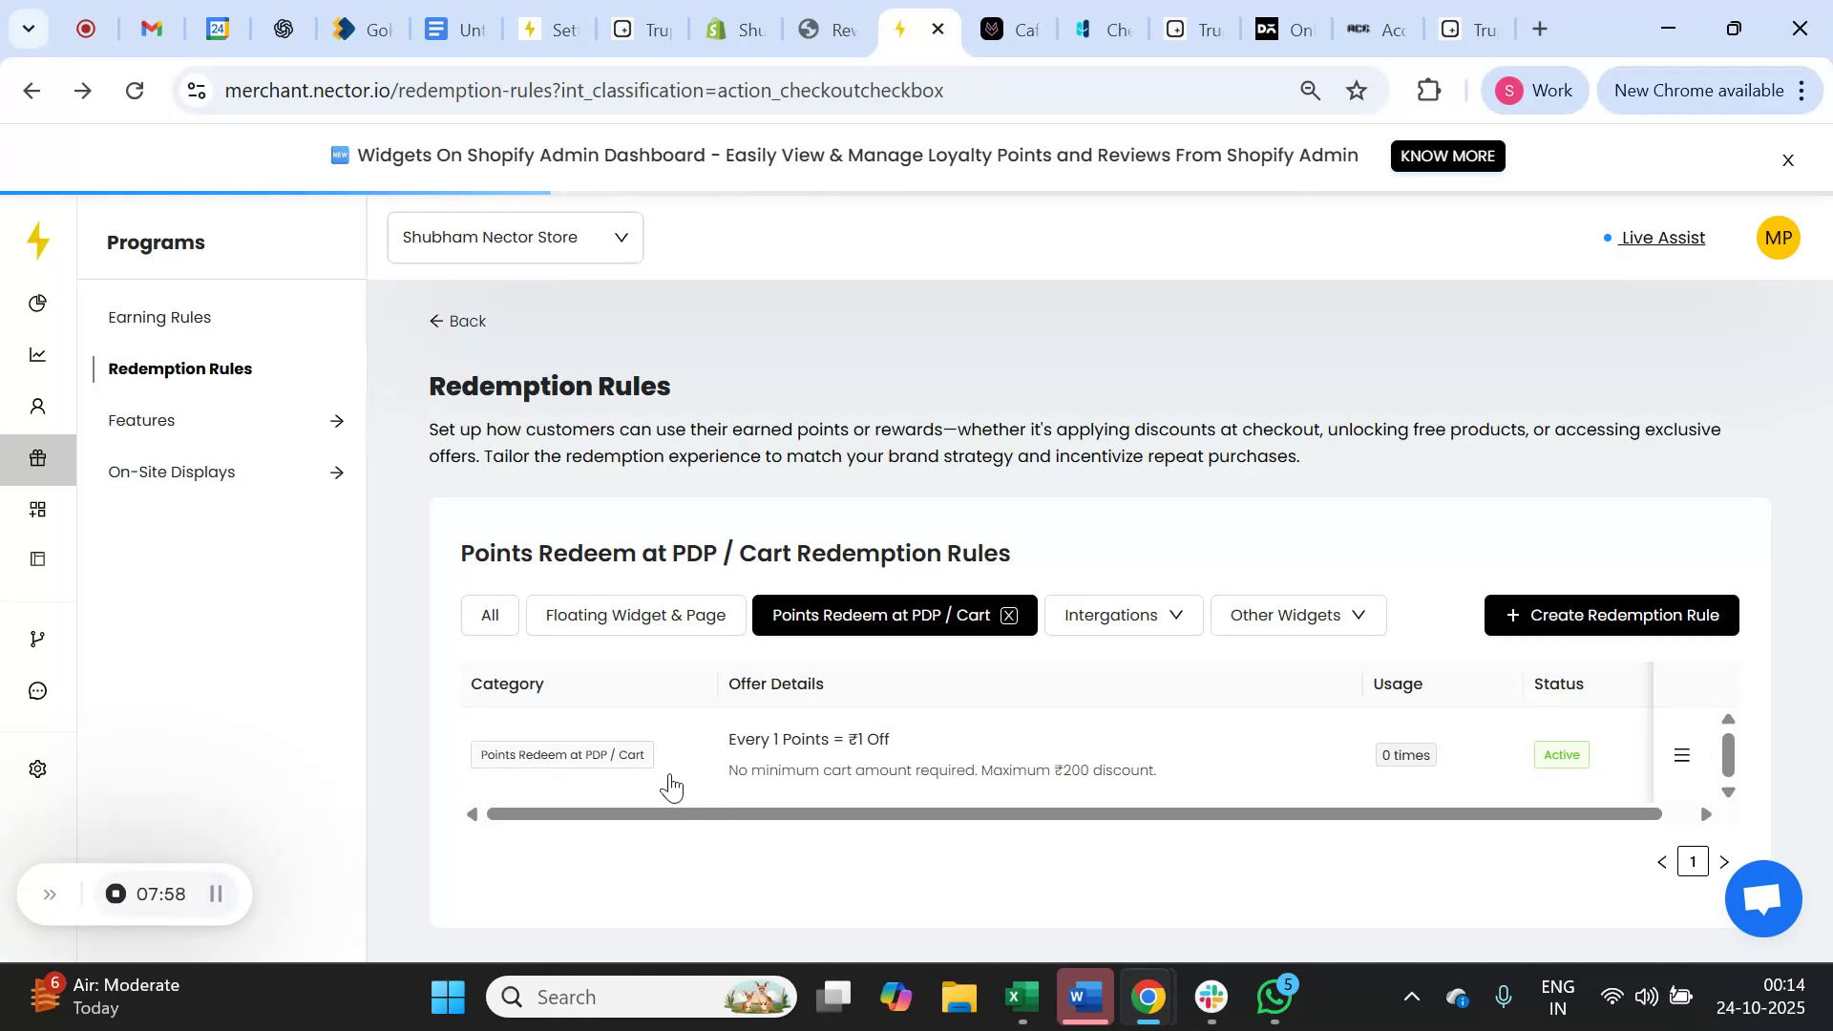
Task: Open the customers section via person icon
Action: point(38,406)
